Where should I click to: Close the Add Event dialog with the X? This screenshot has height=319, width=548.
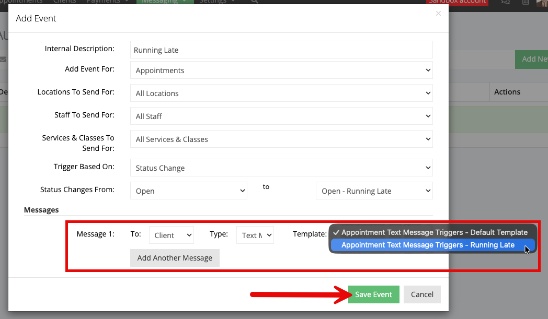tap(438, 13)
